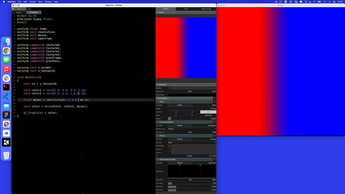Open the Format menu in the menu bar
Viewport: 345px width, 194px height.
point(32,2)
